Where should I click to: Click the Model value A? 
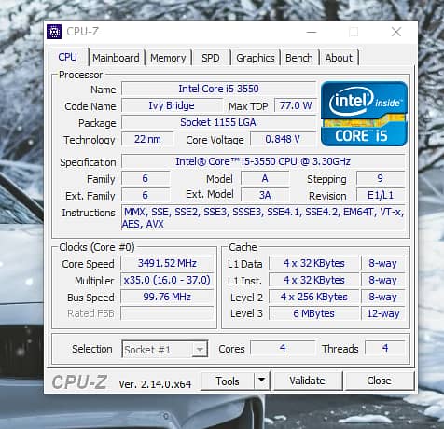265,178
